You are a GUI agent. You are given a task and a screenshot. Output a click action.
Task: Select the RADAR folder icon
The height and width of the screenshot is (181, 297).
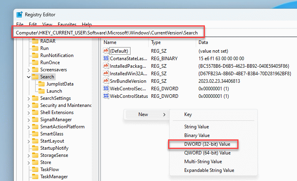[x=35, y=41]
